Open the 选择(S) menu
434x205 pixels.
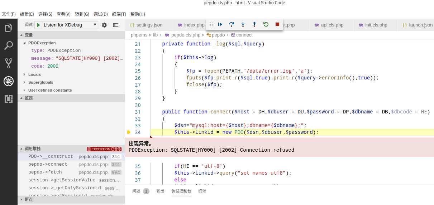(x=45, y=14)
